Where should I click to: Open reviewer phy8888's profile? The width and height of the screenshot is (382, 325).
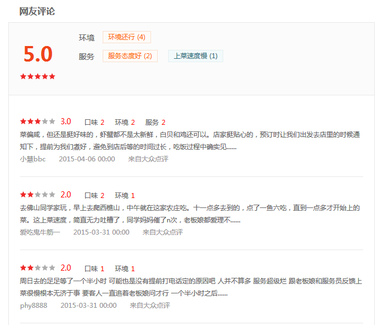click(x=34, y=305)
